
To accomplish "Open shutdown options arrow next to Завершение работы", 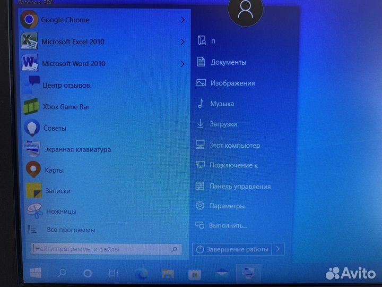I will click(278, 249).
